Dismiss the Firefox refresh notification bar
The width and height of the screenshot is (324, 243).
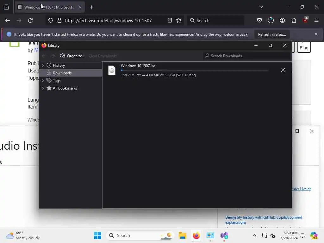pos(316,34)
